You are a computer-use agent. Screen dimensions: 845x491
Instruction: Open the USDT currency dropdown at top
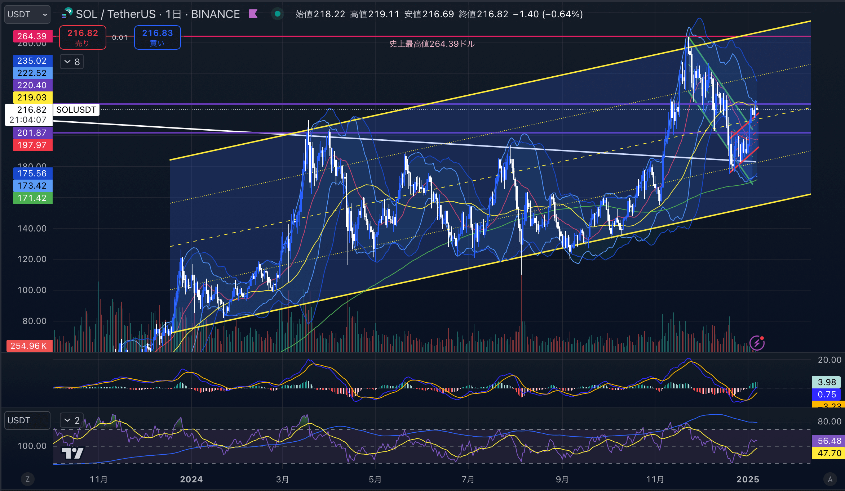coord(27,14)
